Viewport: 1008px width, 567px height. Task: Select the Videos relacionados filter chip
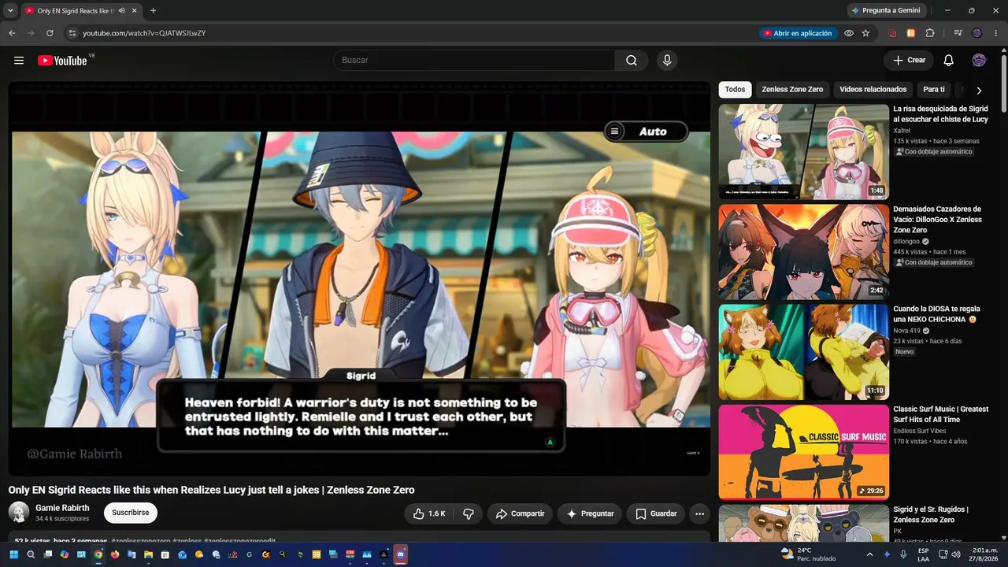click(873, 90)
